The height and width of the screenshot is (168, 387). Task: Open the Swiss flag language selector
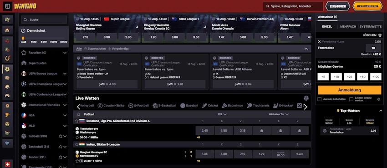8,164
